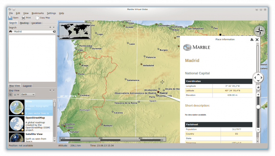This screenshot has width=275, height=156.
Task: Open a map file with the Open toolbar button
Action: [x=13, y=18]
